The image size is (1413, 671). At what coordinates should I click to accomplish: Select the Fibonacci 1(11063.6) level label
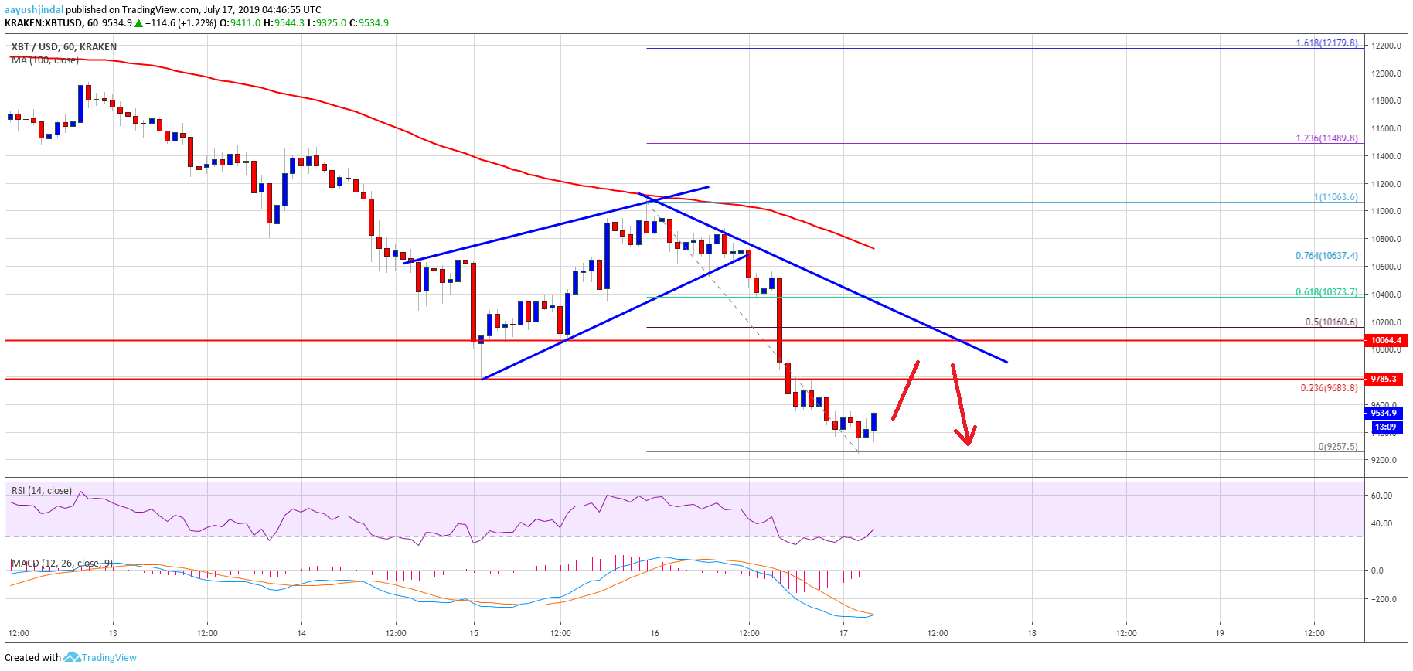(x=1336, y=197)
